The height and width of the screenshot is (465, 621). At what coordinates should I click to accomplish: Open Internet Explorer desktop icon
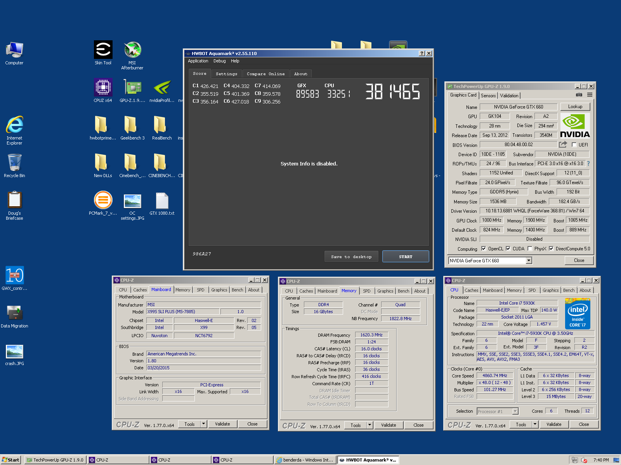(14, 131)
